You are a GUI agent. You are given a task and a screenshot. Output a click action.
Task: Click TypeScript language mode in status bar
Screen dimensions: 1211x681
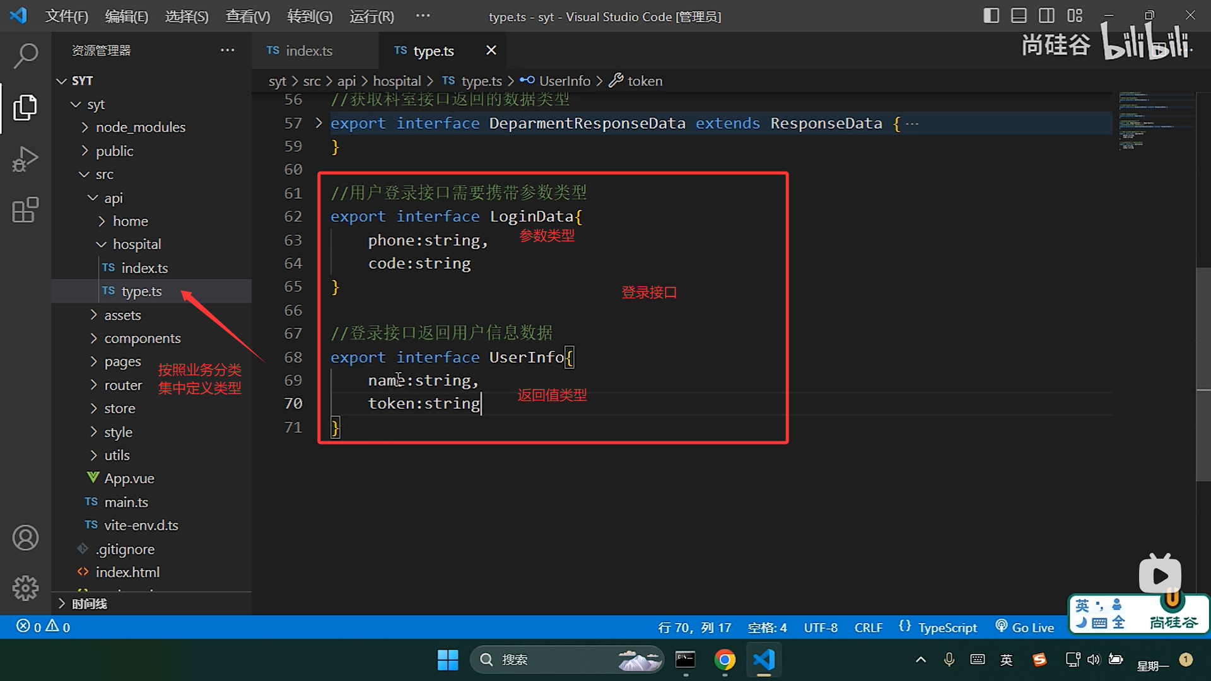click(x=947, y=627)
